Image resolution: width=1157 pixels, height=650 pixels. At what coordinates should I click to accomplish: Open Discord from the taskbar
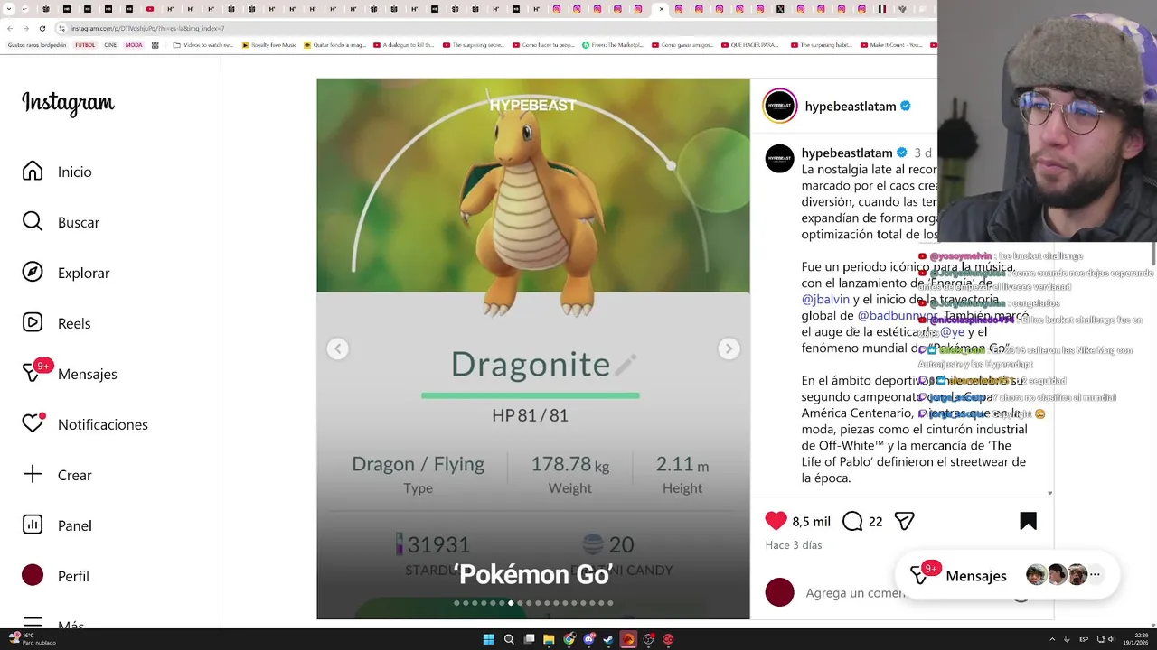pyautogui.click(x=588, y=639)
